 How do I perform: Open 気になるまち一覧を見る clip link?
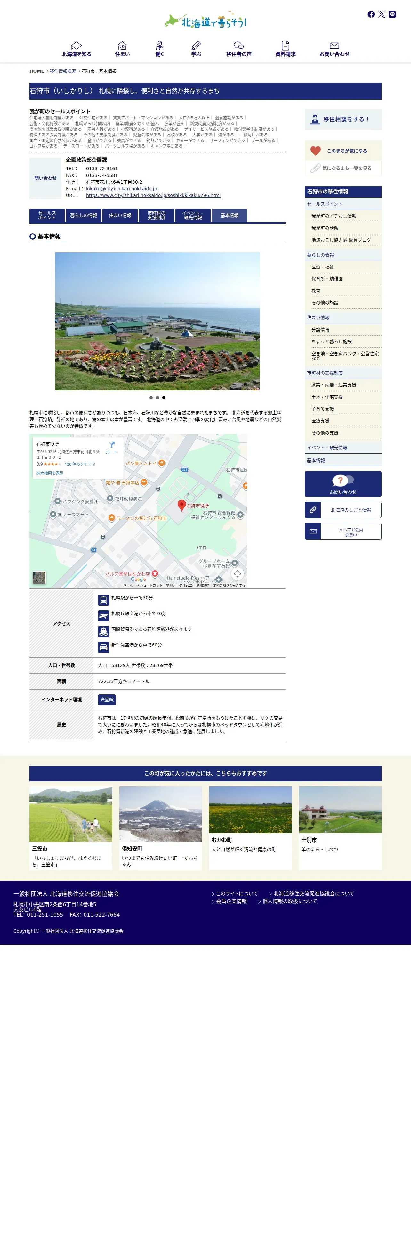343,168
